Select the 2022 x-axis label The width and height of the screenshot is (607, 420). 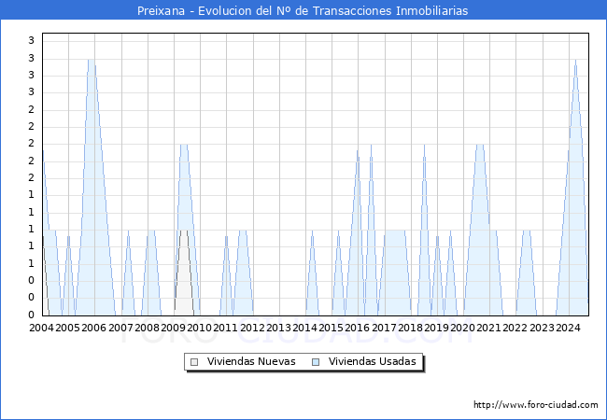point(515,328)
